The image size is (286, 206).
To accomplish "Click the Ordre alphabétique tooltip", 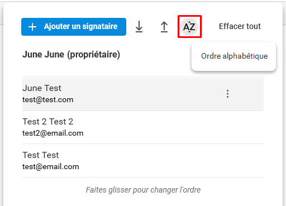I will (234, 56).
